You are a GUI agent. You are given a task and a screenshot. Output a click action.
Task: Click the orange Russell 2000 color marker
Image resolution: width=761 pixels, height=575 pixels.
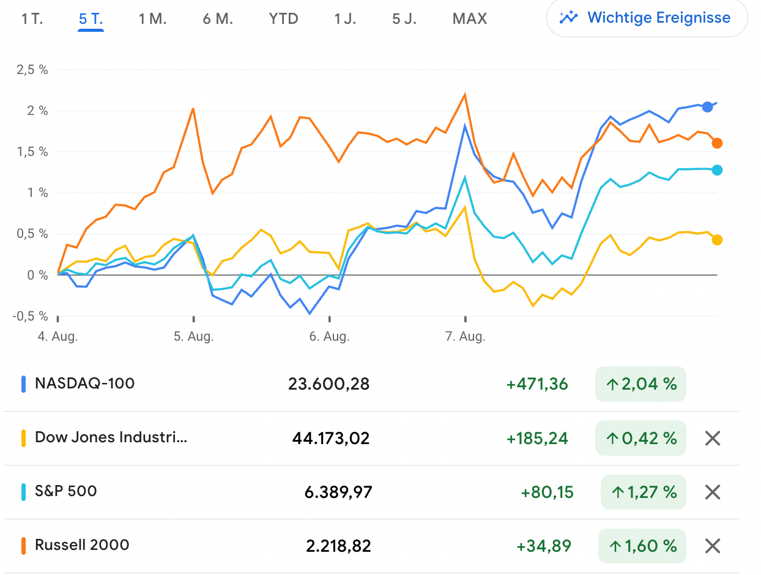[x=24, y=546]
